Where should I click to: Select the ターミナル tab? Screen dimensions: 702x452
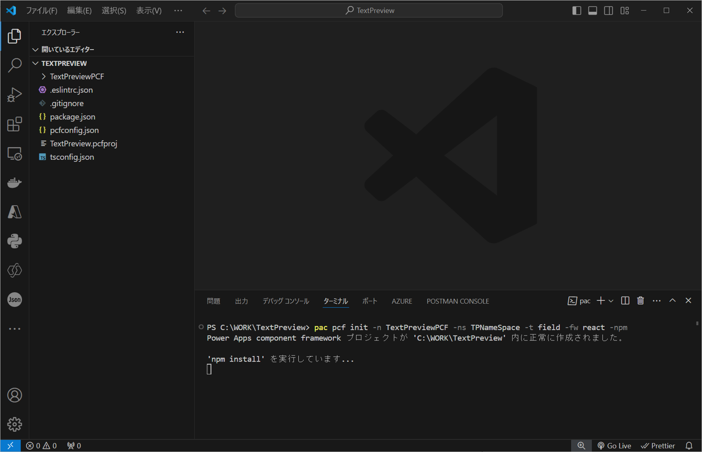click(335, 301)
